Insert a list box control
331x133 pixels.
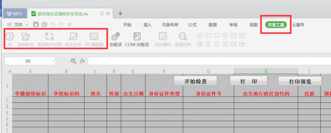[x=233, y=35]
